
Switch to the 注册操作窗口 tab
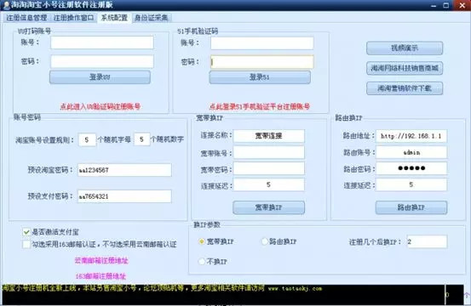click(x=73, y=18)
